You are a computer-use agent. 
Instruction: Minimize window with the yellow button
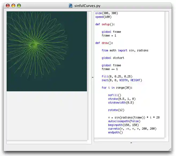coord(13,6)
